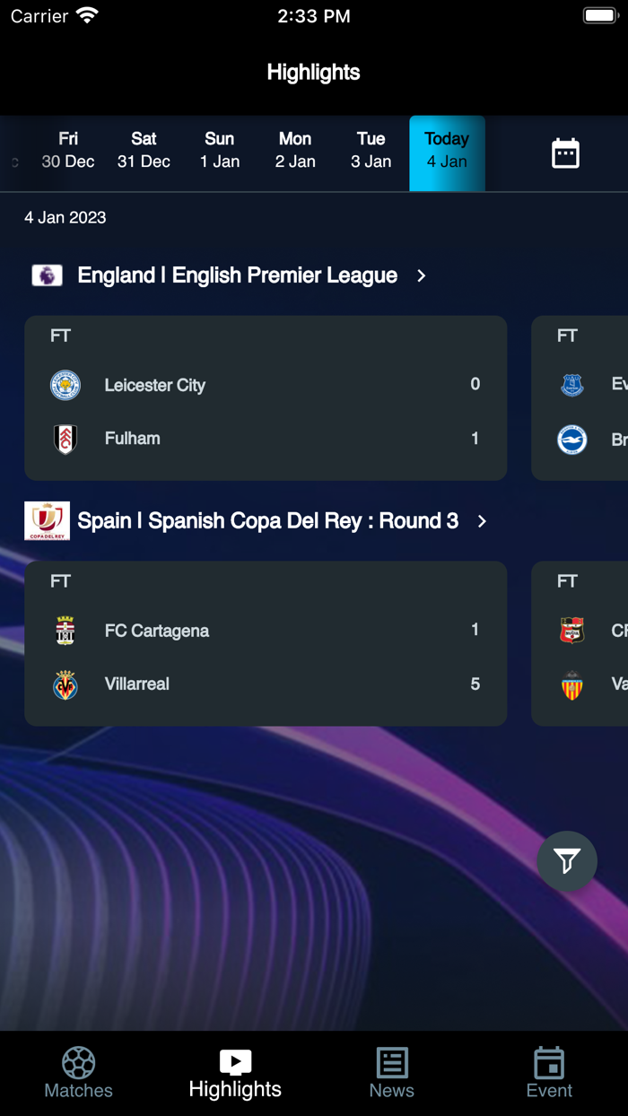Tap the FC Cartagena badge
The width and height of the screenshot is (628, 1116).
pos(65,630)
